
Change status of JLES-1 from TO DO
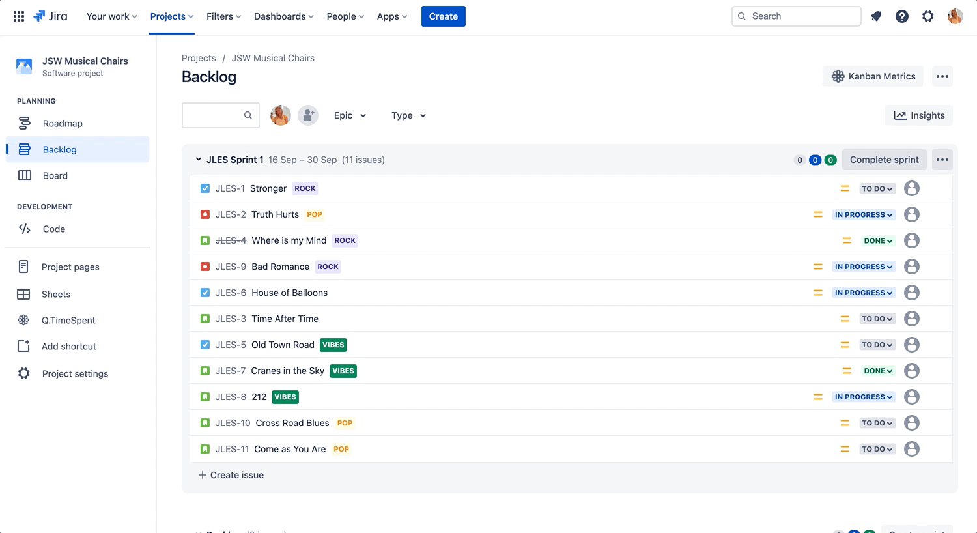(x=877, y=188)
